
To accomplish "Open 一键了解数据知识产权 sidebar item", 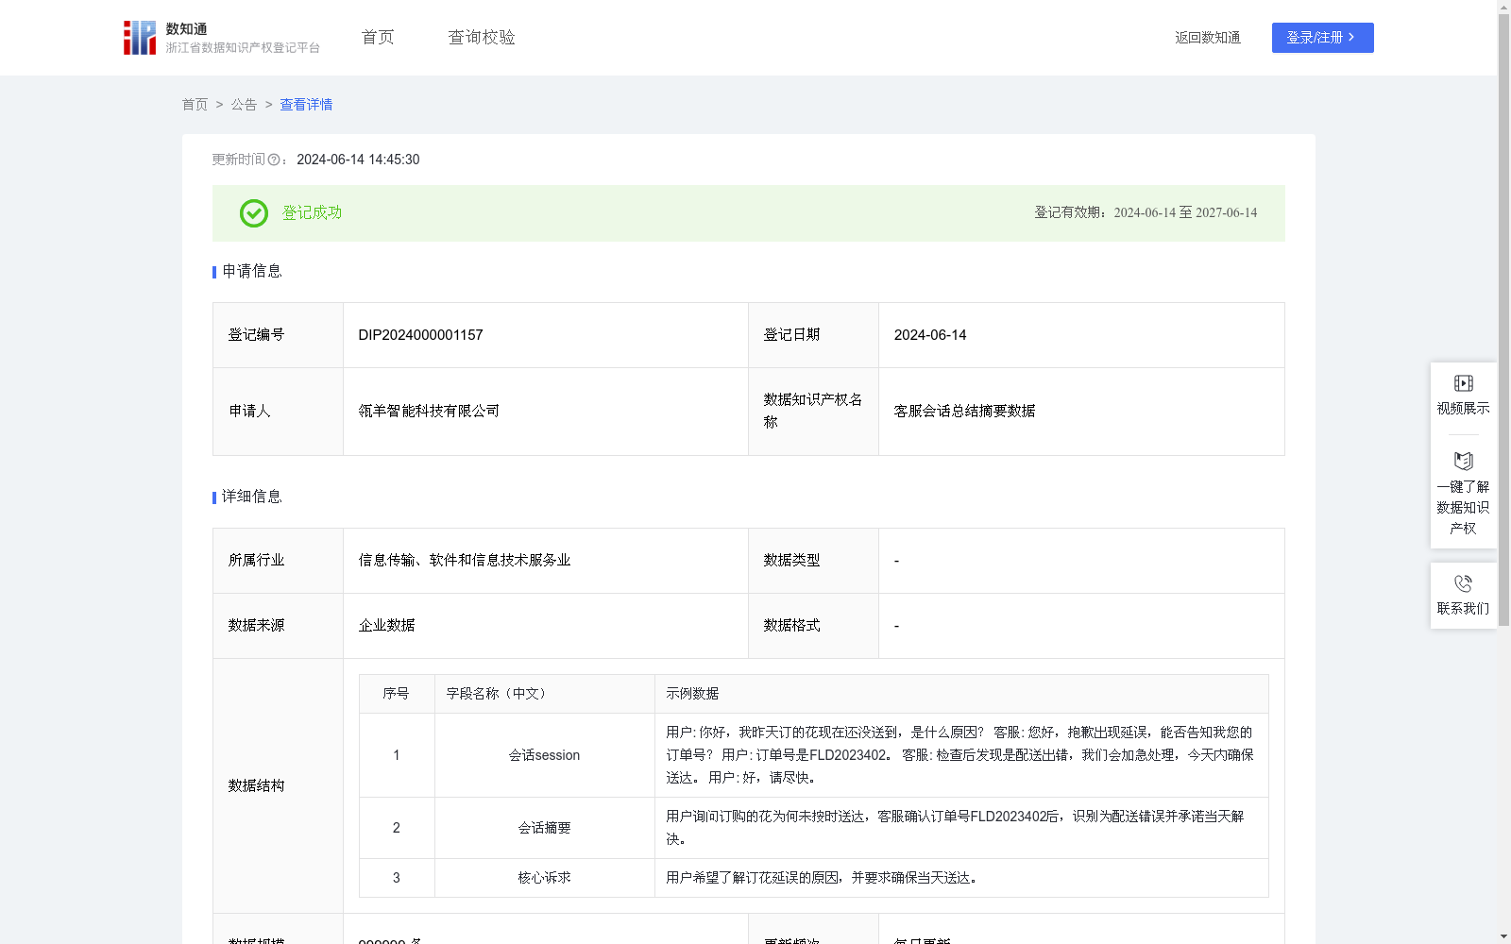I will [1463, 494].
